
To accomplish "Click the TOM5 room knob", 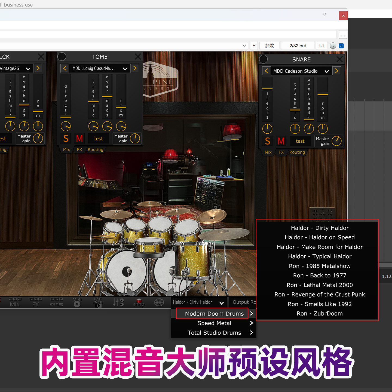I will tap(121, 126).
